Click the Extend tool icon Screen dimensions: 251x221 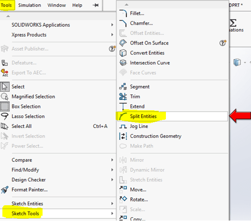click(123, 106)
